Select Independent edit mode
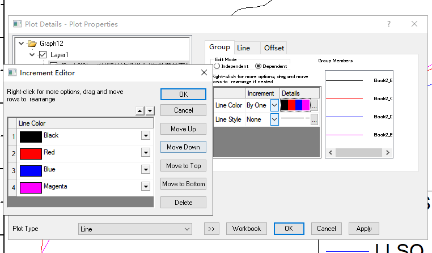 [x=217, y=66]
